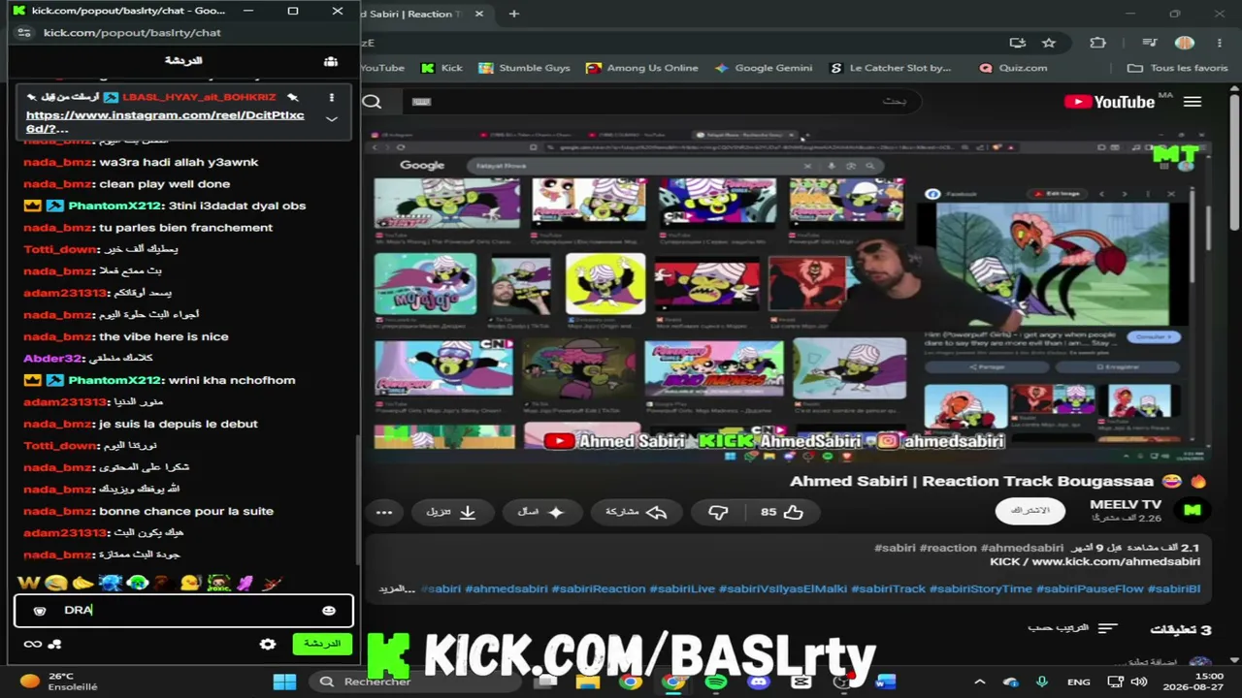Open Chrome extensions puzzle icon
1242x698 pixels.
click(1097, 43)
